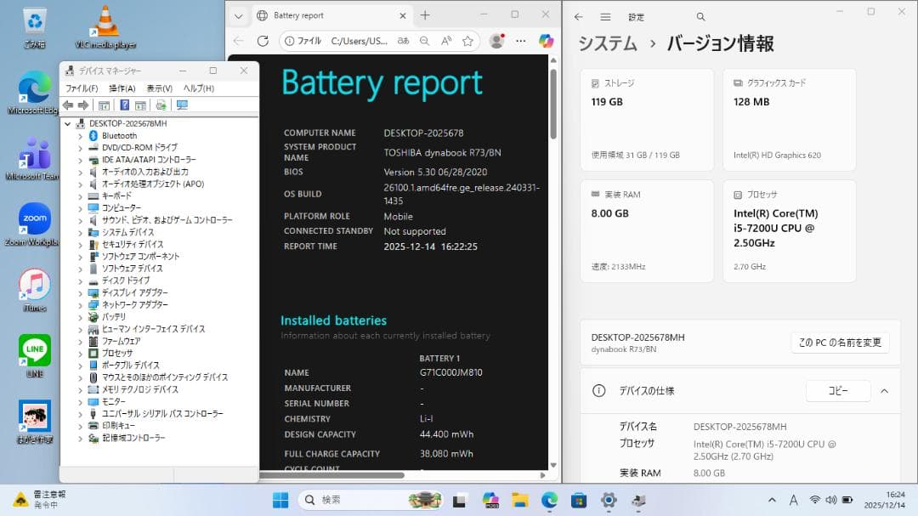
Task: Click the search icon in Settings title bar
Action: coord(700,16)
